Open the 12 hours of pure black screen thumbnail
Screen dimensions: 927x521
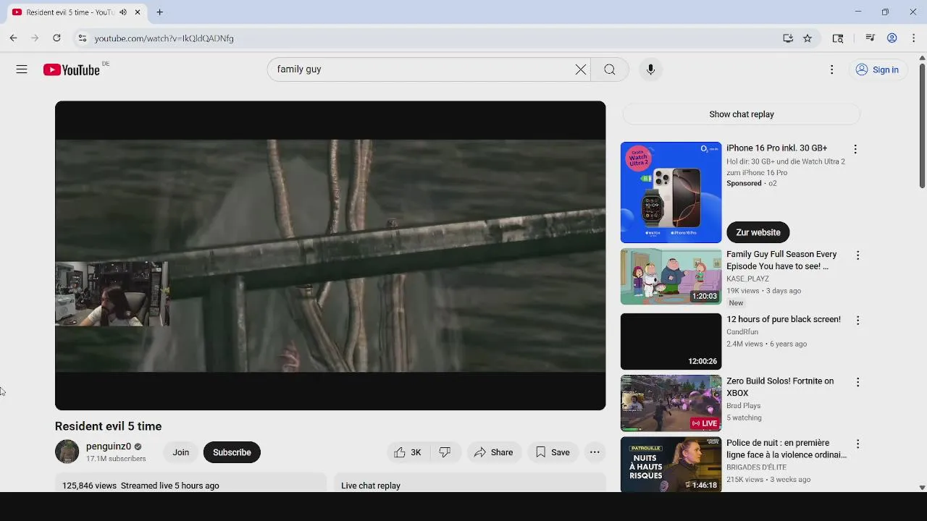click(x=671, y=341)
